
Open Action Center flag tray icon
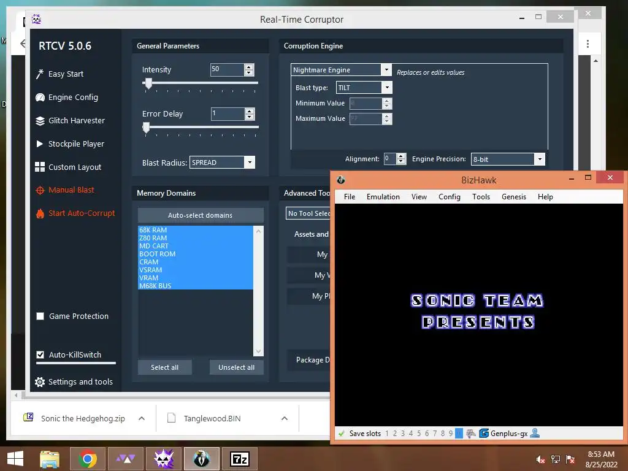[x=570, y=459]
